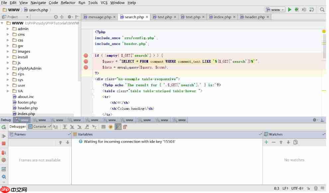
Task: Open Evaluate Expression calculator icon
Action: click(x=103, y=127)
